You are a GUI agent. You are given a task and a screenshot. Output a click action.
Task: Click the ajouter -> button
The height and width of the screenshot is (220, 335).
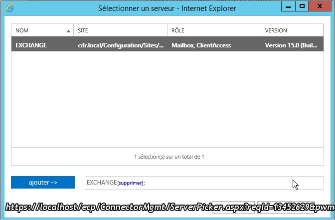tap(43, 183)
